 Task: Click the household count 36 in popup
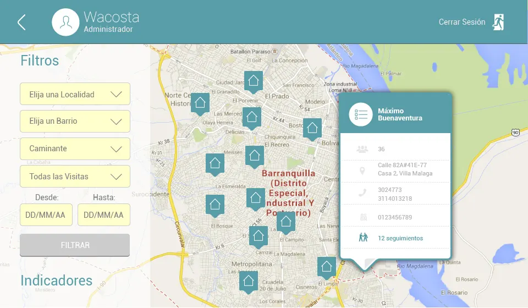pyautogui.click(x=381, y=149)
